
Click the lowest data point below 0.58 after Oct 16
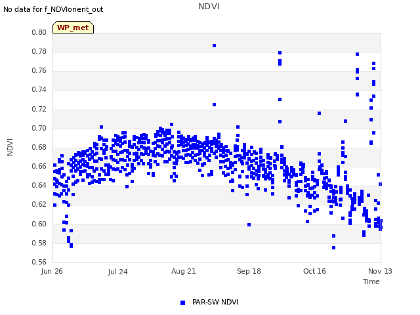pyautogui.click(x=334, y=248)
